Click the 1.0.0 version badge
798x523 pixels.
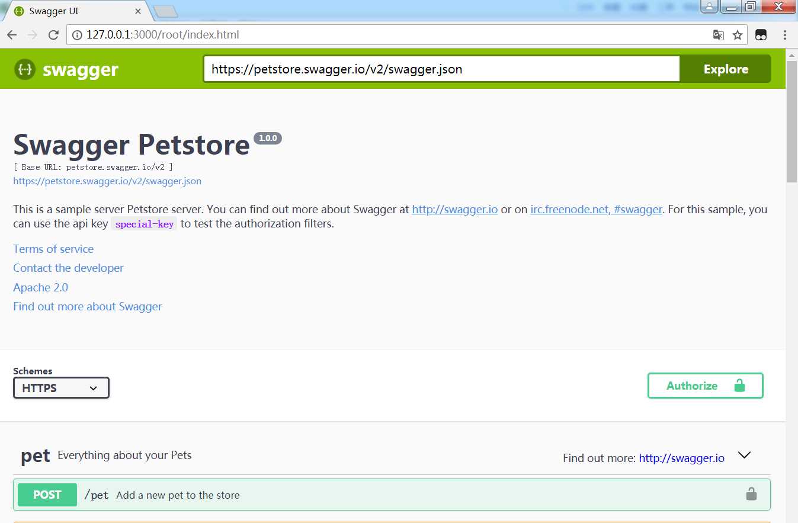268,138
